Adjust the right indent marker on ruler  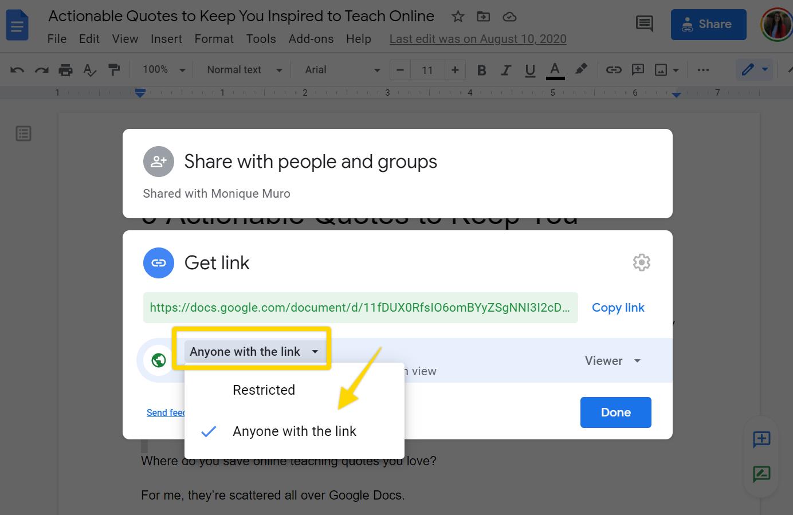pos(676,94)
